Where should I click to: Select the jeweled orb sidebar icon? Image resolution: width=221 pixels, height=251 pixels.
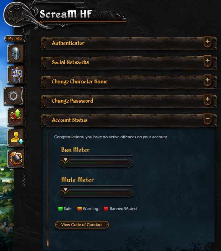pos(16,159)
